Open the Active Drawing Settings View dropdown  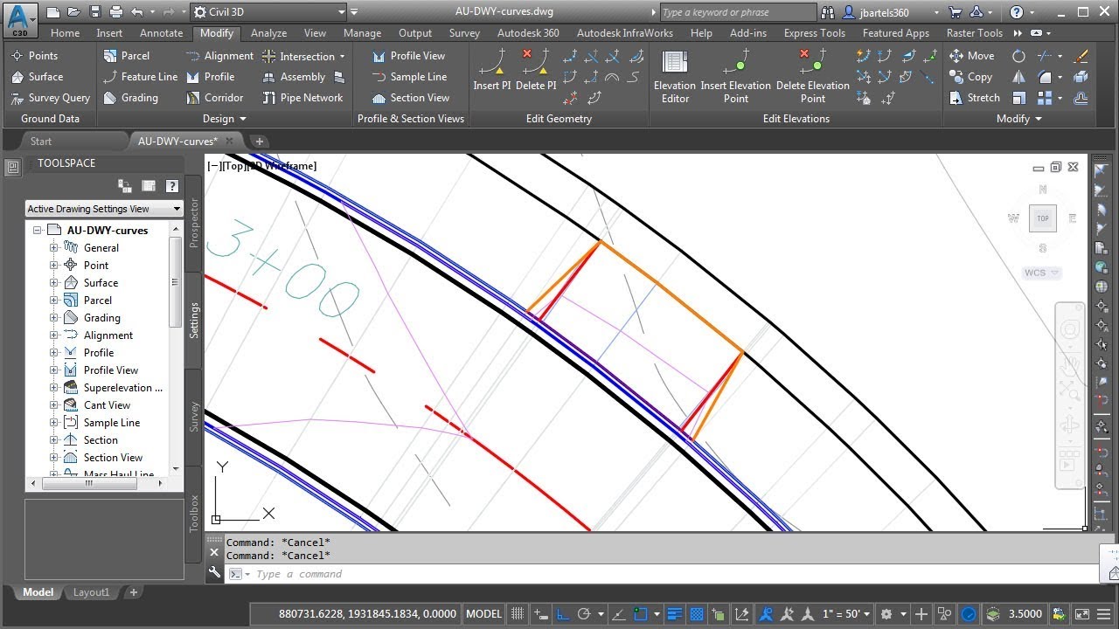point(104,209)
